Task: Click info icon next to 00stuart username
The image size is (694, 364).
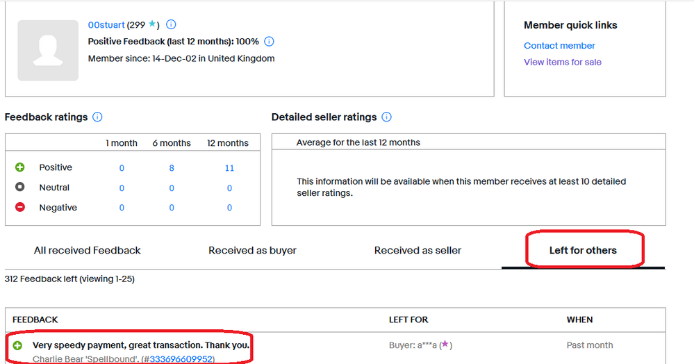Action: [172, 25]
